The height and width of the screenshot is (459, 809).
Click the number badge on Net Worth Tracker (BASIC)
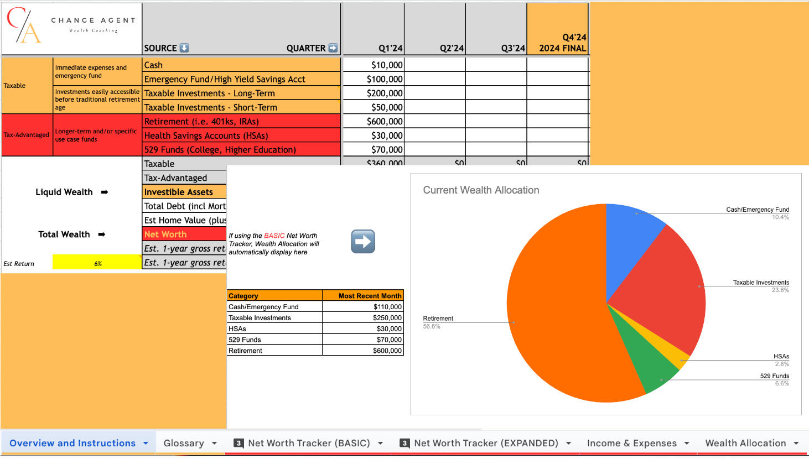click(238, 443)
